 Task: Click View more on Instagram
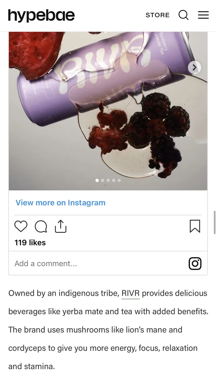click(61, 202)
